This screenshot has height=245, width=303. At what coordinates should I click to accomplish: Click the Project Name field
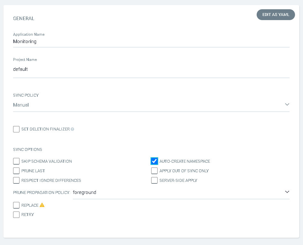(151, 69)
